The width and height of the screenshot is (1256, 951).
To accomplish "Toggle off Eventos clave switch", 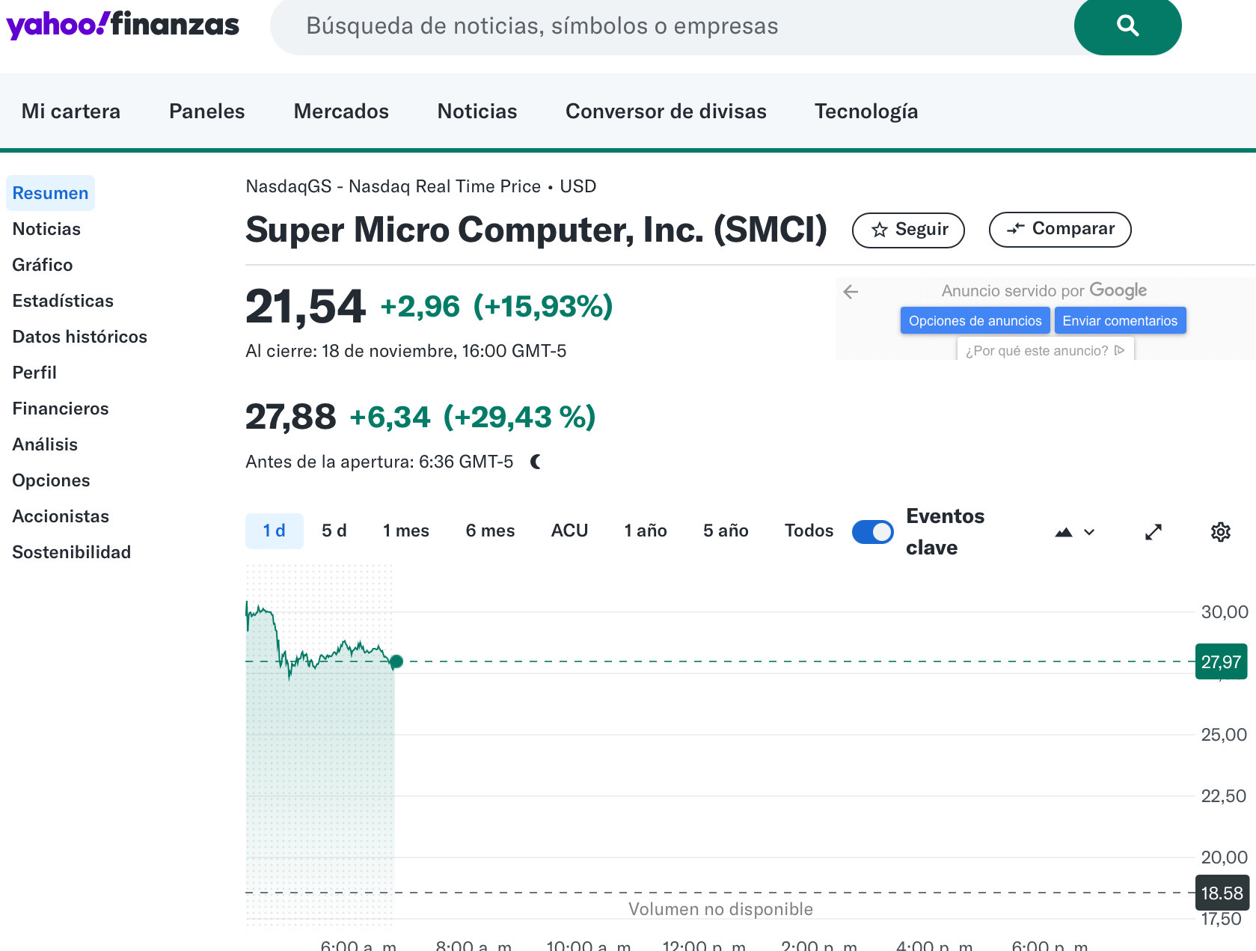I will (x=872, y=531).
